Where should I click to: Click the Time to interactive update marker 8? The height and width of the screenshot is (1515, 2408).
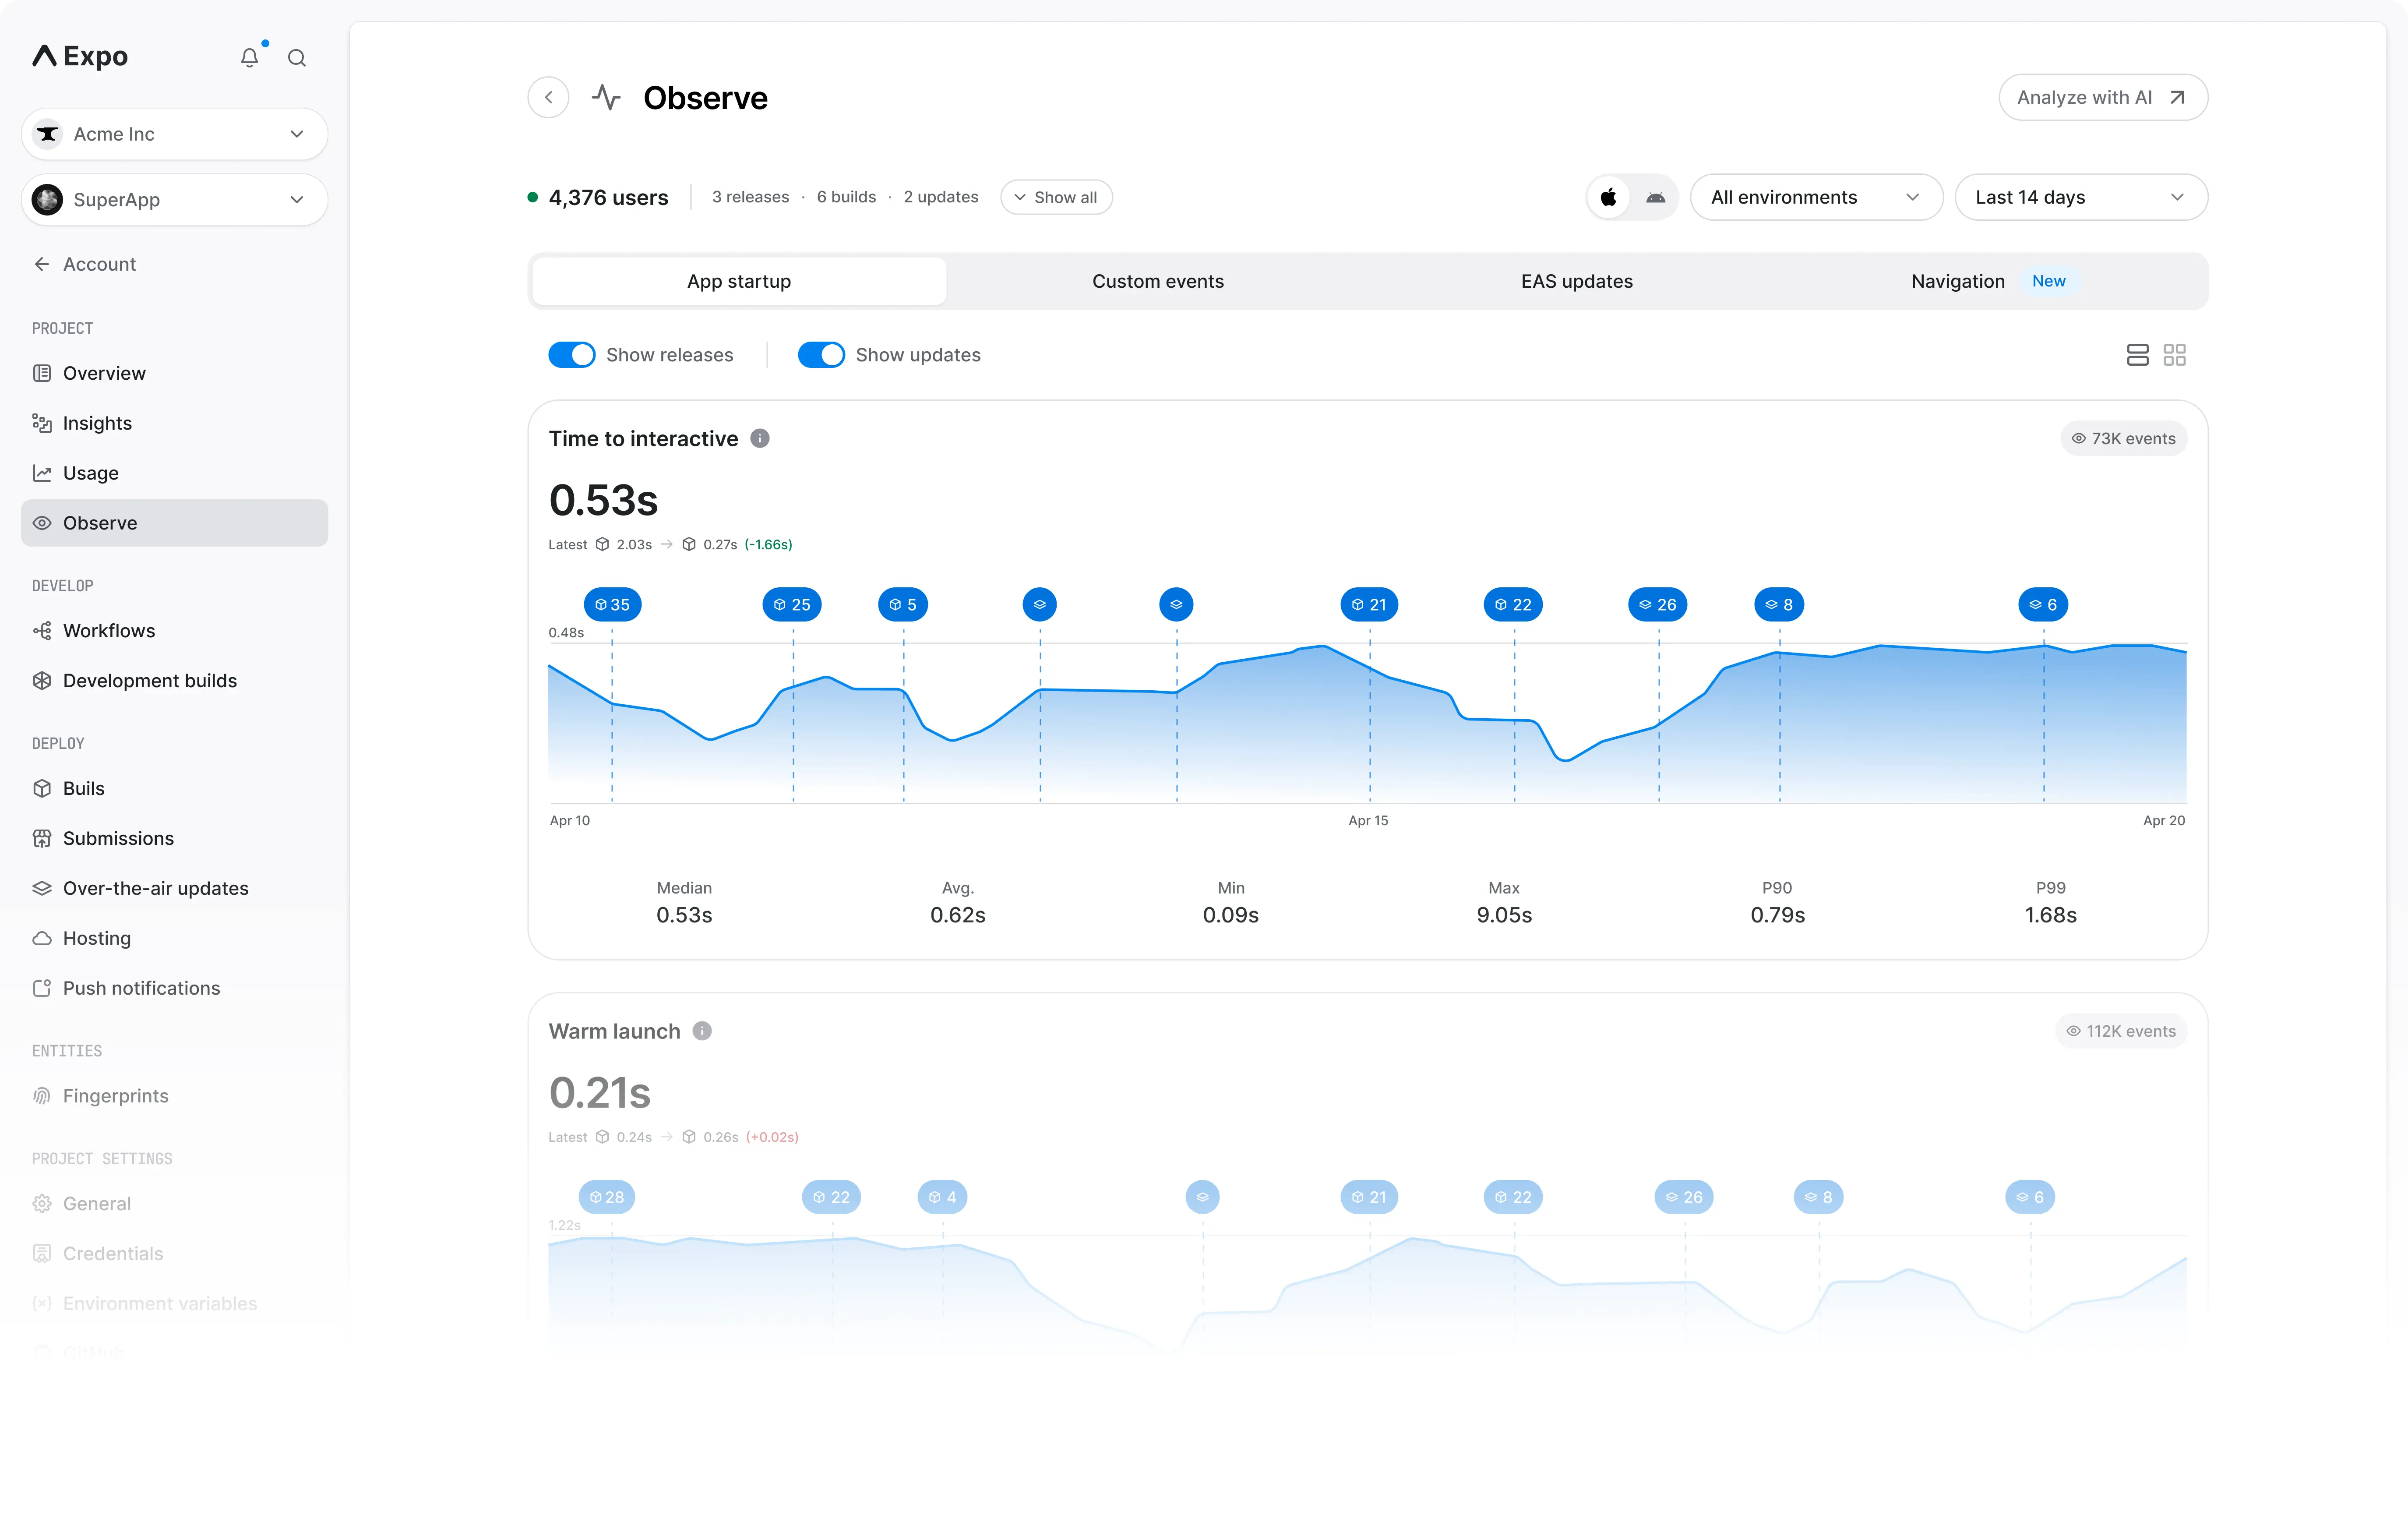[x=1779, y=604]
